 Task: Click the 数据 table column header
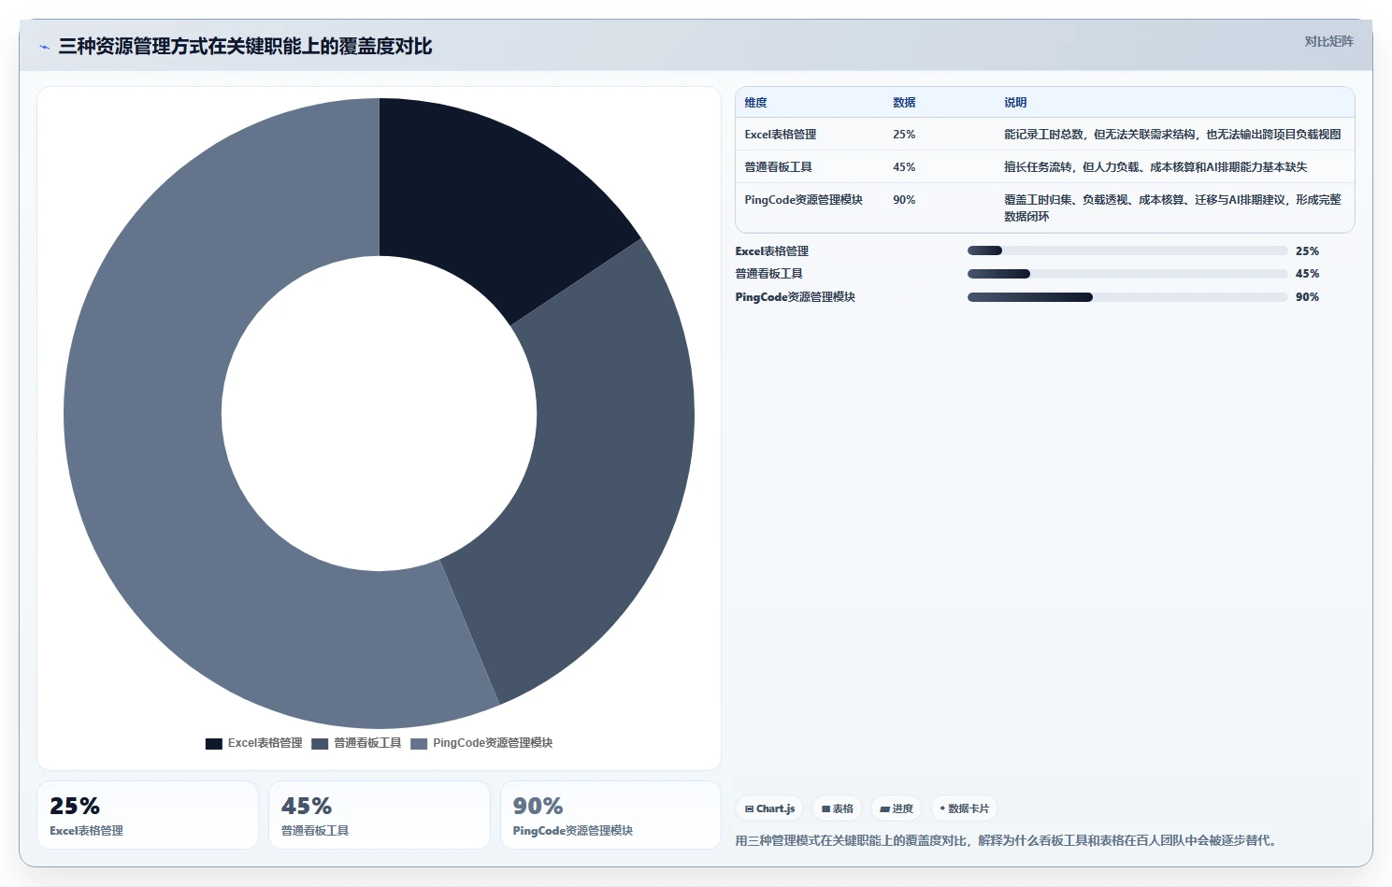coord(904,103)
